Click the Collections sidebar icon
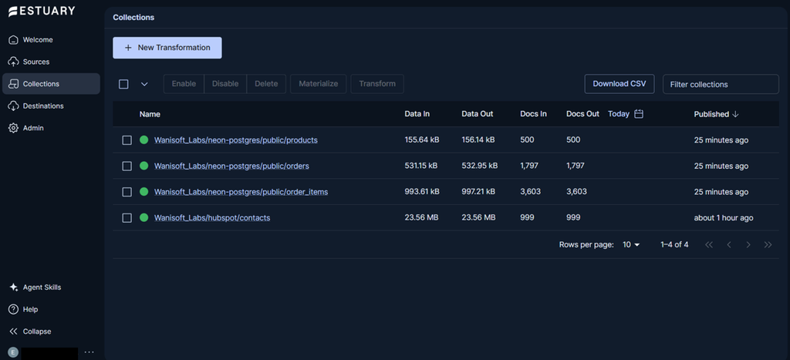Screen dimensions: 790x360 tap(14, 84)
